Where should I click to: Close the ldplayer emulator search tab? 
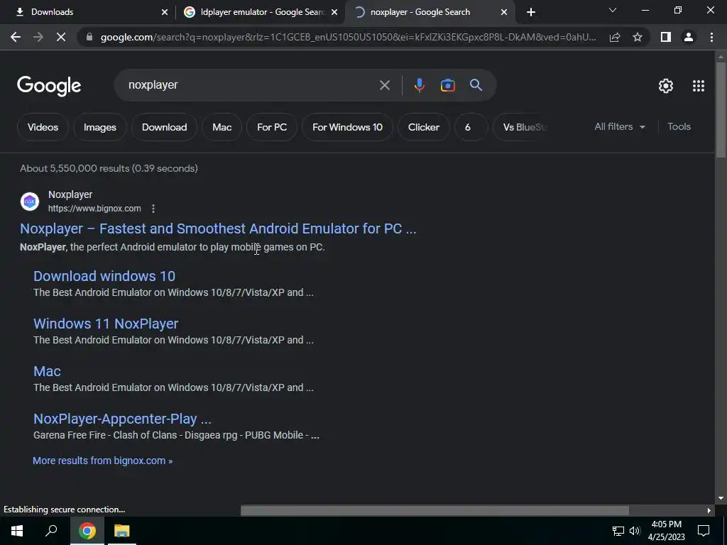pyautogui.click(x=334, y=12)
